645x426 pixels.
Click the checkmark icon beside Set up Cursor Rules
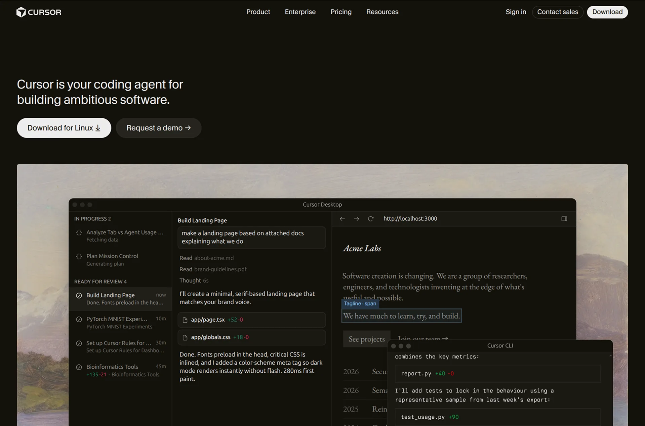click(79, 343)
